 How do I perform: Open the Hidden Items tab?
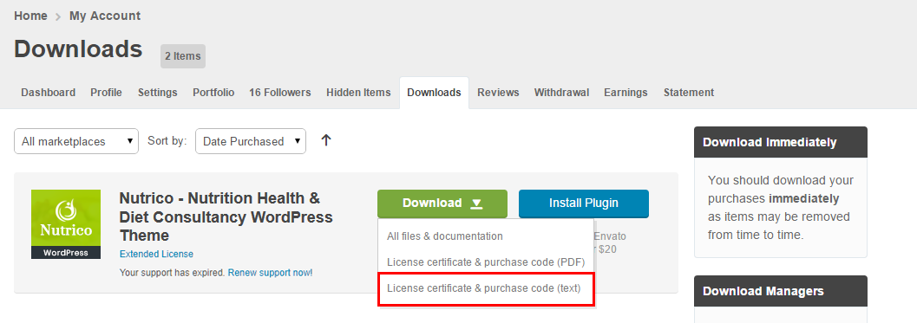coord(358,93)
